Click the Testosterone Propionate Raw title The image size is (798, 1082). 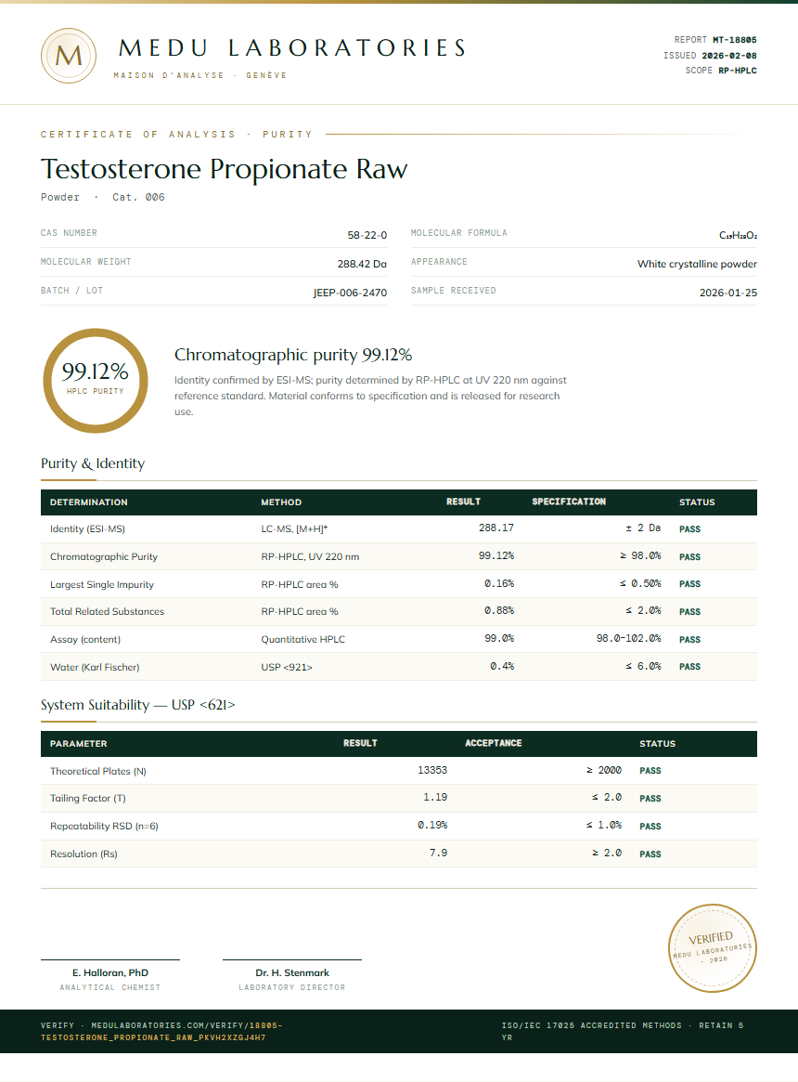coord(225,169)
